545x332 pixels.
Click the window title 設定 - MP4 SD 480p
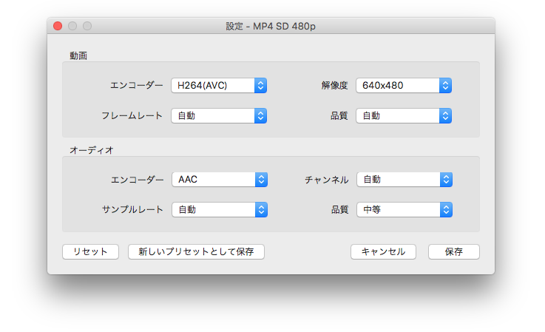coord(271,26)
